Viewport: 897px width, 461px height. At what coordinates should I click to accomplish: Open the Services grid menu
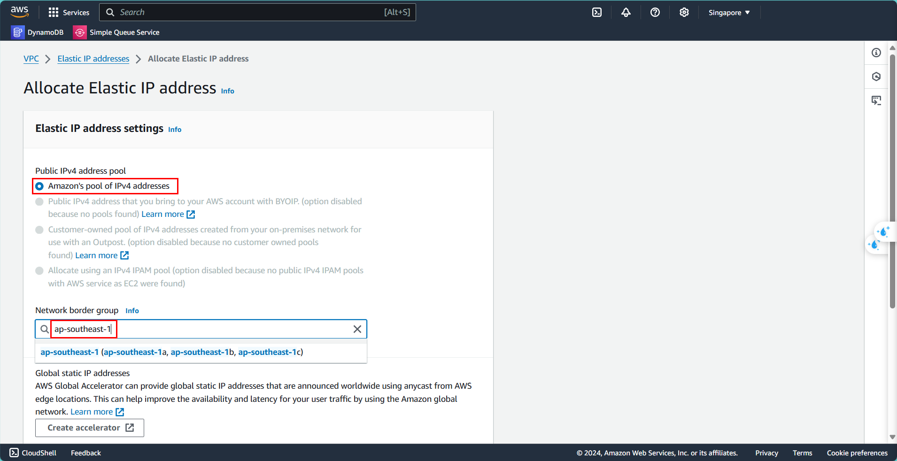point(69,12)
